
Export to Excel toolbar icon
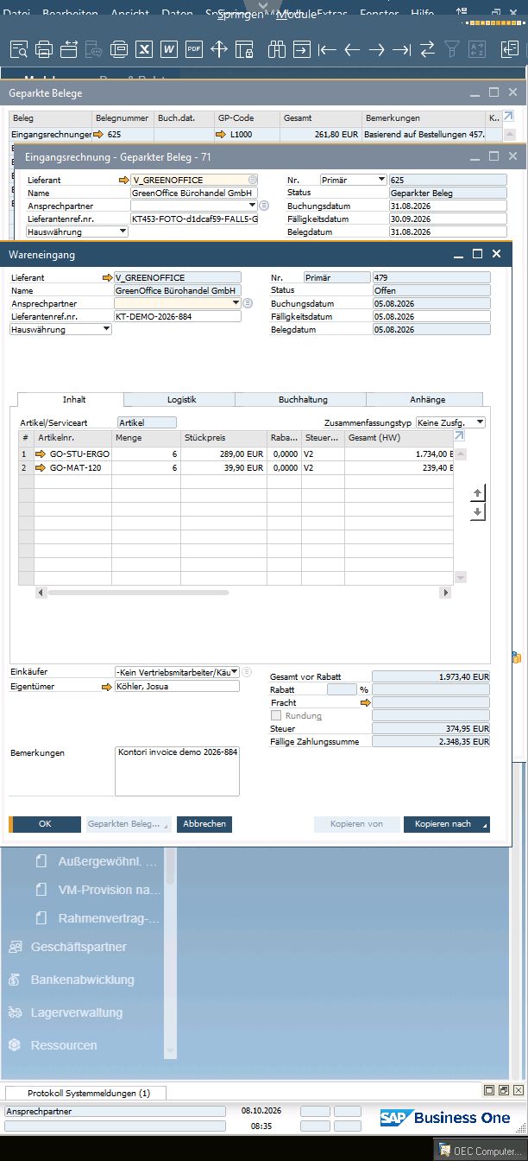tap(145, 49)
